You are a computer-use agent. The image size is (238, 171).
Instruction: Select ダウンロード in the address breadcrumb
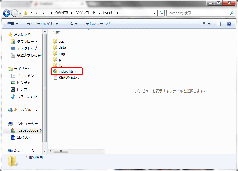[x=86, y=13]
